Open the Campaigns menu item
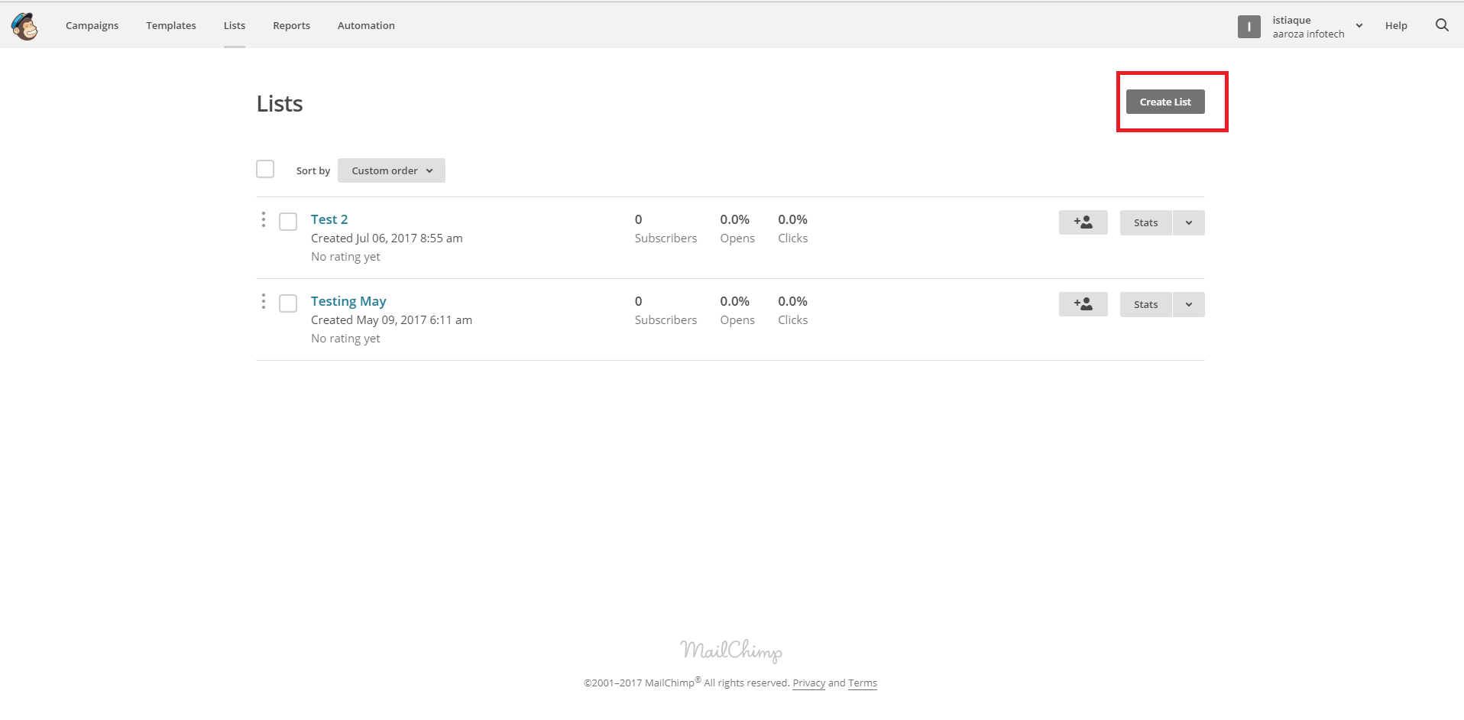The height and width of the screenshot is (720, 1464). (92, 25)
